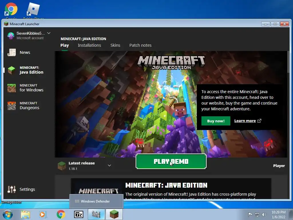
Task: Open File Explorer from the taskbar
Action: (25, 215)
